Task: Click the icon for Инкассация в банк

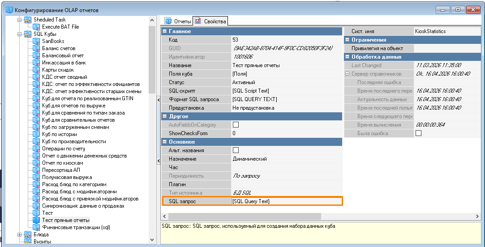Action: 36,63
